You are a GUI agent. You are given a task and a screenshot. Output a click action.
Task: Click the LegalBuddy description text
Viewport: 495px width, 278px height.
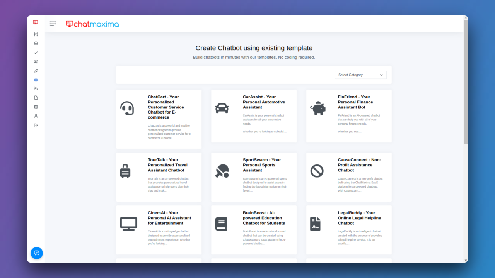click(x=360, y=237)
